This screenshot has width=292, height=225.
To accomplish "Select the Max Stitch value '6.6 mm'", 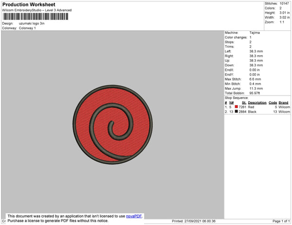I will pyautogui.click(x=255, y=79).
